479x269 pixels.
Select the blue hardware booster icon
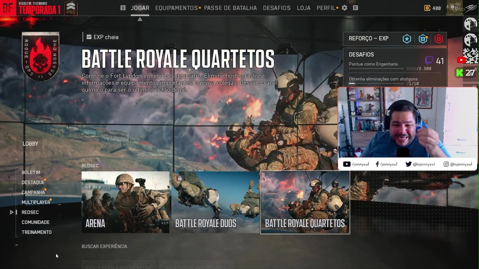coord(423,39)
